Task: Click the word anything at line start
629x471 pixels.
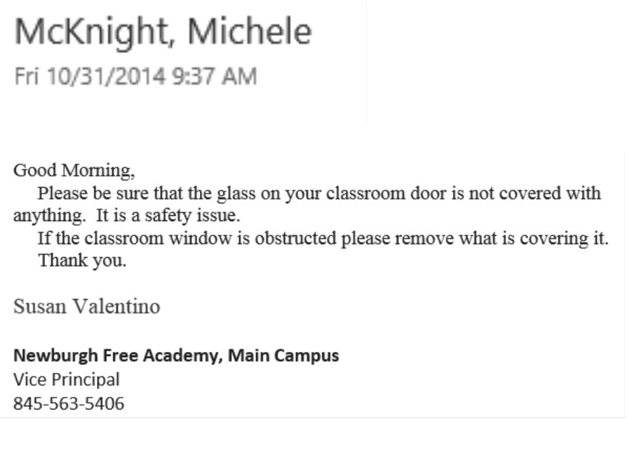Action: pos(49,216)
